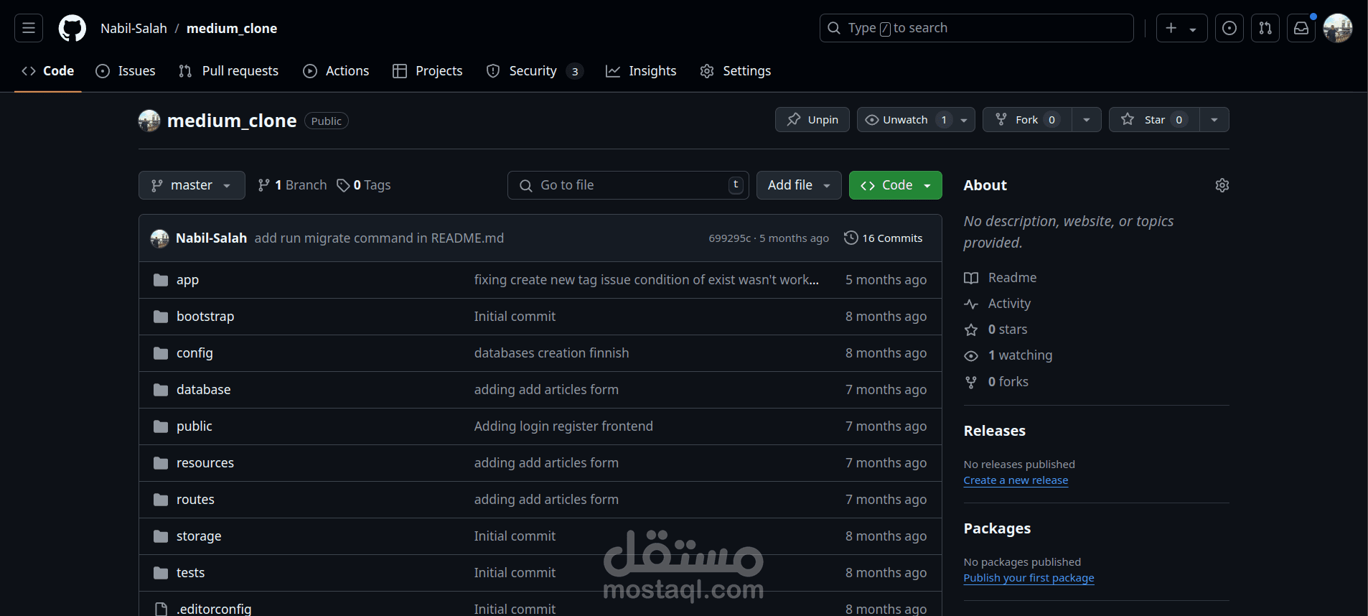Image resolution: width=1368 pixels, height=616 pixels.
Task: View the 16 Commits history
Action: point(884,238)
